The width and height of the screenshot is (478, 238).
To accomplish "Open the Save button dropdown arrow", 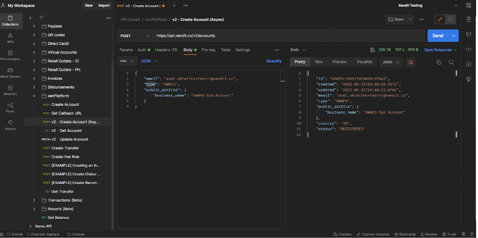I will (410, 19).
